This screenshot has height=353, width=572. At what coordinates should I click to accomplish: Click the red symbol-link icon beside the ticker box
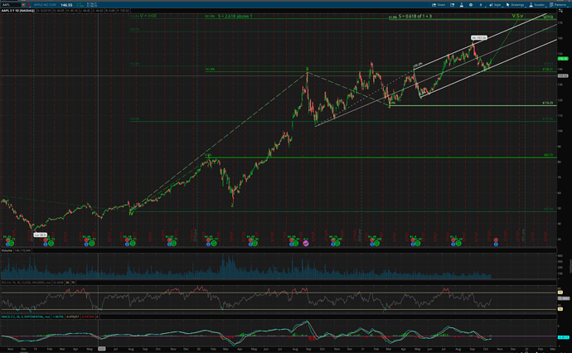(x=28, y=5)
